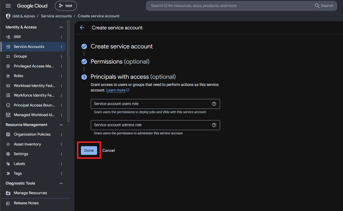Open the hamburger navigation menu

(8, 6)
